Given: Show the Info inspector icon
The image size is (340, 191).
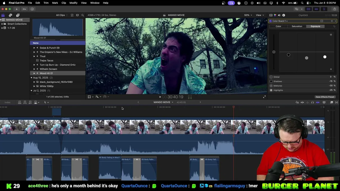Looking at the screenshot, I should (284, 15).
